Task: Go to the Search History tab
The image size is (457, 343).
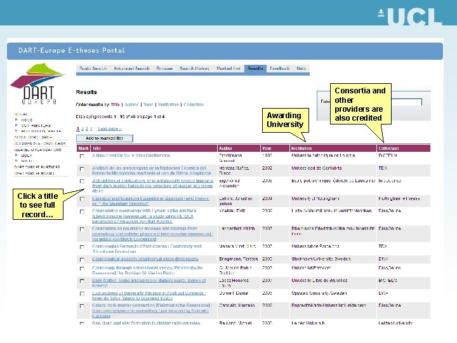Action: tap(194, 69)
